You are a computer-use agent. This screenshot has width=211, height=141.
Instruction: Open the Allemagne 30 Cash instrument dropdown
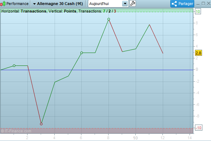tap(58, 4)
